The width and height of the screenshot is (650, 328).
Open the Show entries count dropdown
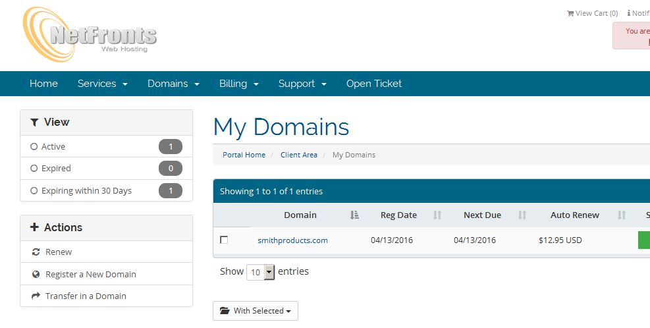point(260,272)
